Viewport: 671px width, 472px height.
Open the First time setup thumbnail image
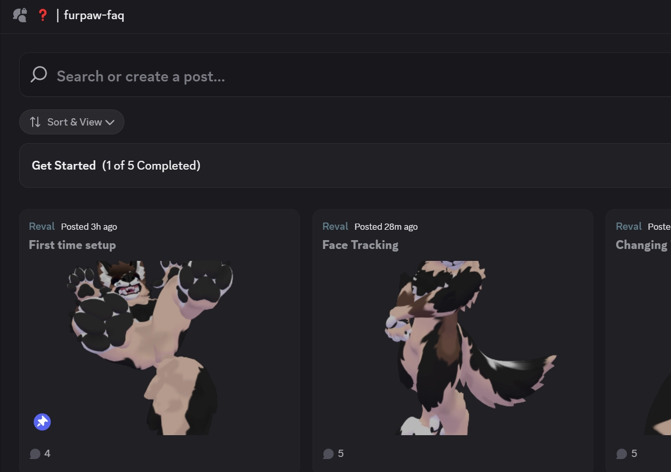point(150,348)
